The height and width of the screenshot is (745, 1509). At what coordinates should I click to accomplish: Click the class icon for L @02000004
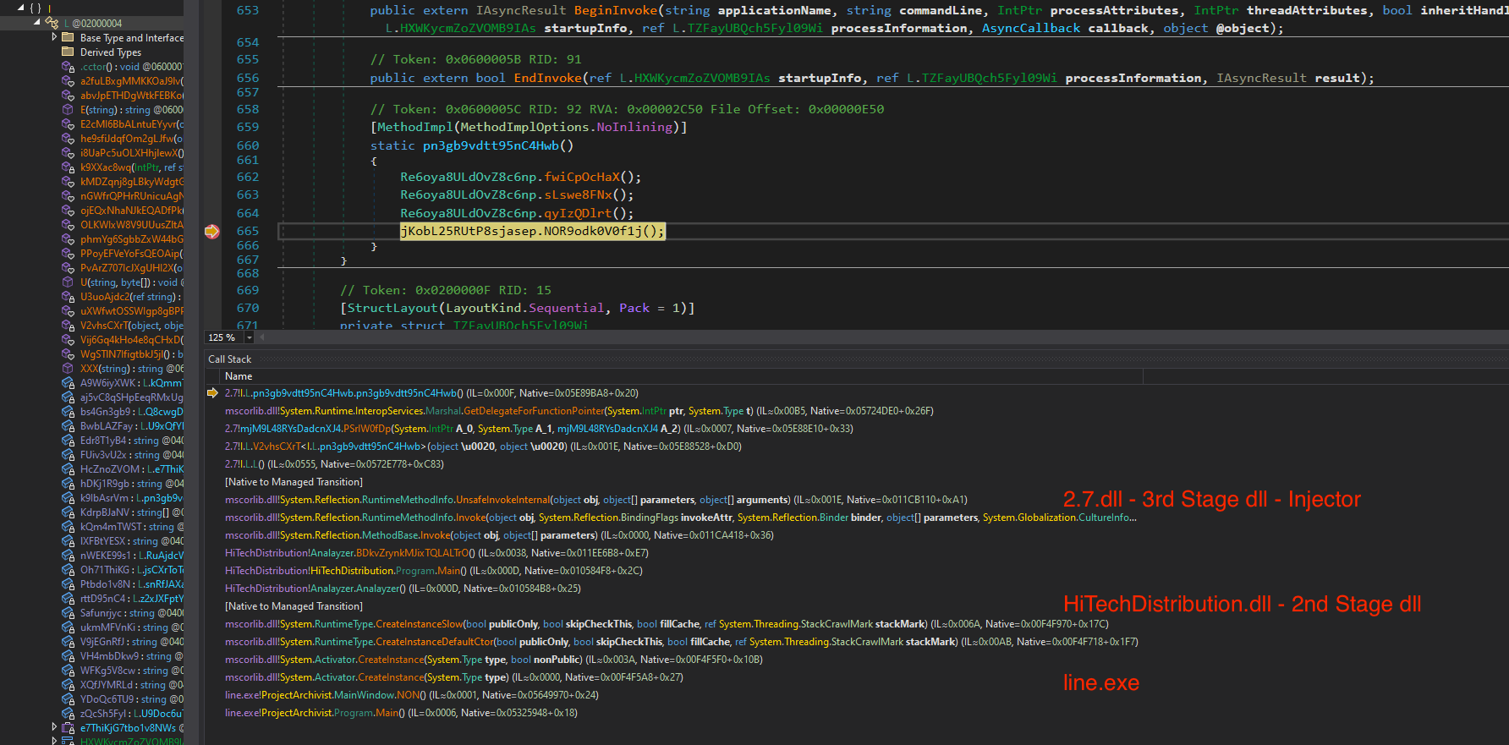point(52,23)
